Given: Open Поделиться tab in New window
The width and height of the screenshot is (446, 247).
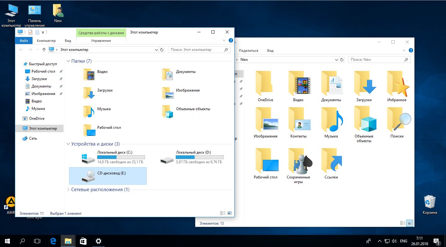Looking at the screenshot, I should click(249, 51).
